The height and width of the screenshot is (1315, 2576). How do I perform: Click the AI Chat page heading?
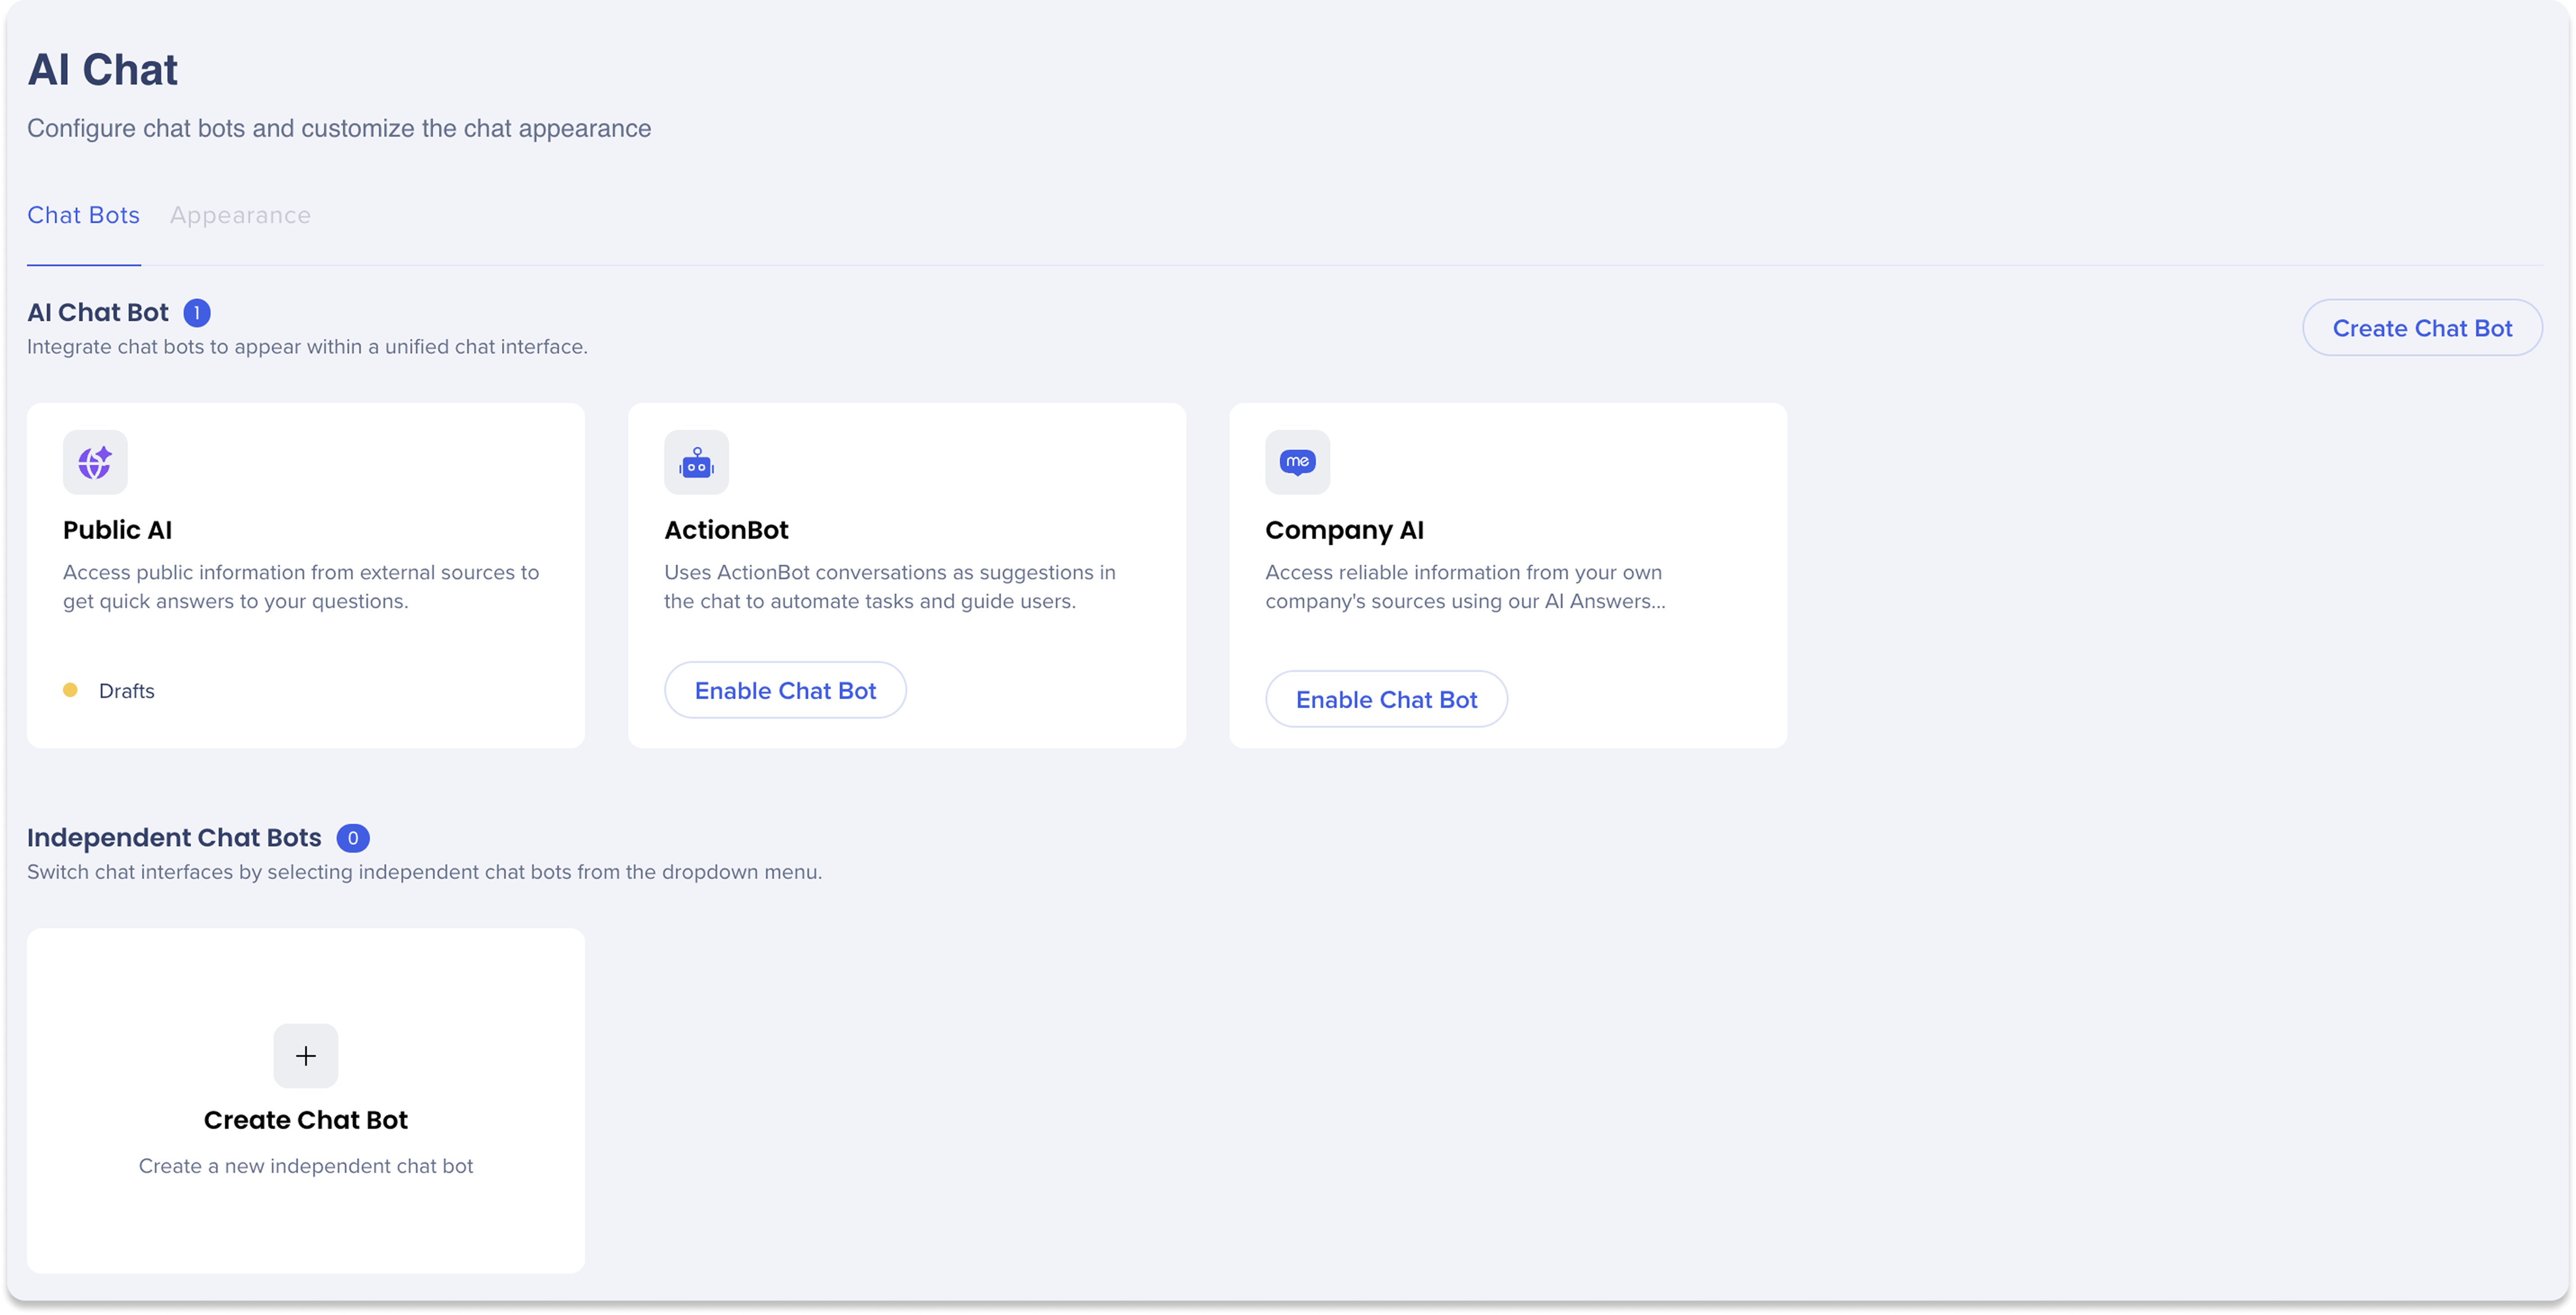(102, 70)
